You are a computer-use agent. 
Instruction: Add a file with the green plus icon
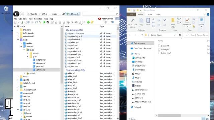click(88, 22)
